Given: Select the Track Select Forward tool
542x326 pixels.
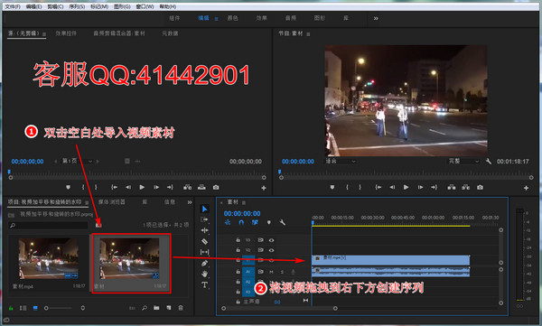Looking at the screenshot, I should tap(204, 219).
